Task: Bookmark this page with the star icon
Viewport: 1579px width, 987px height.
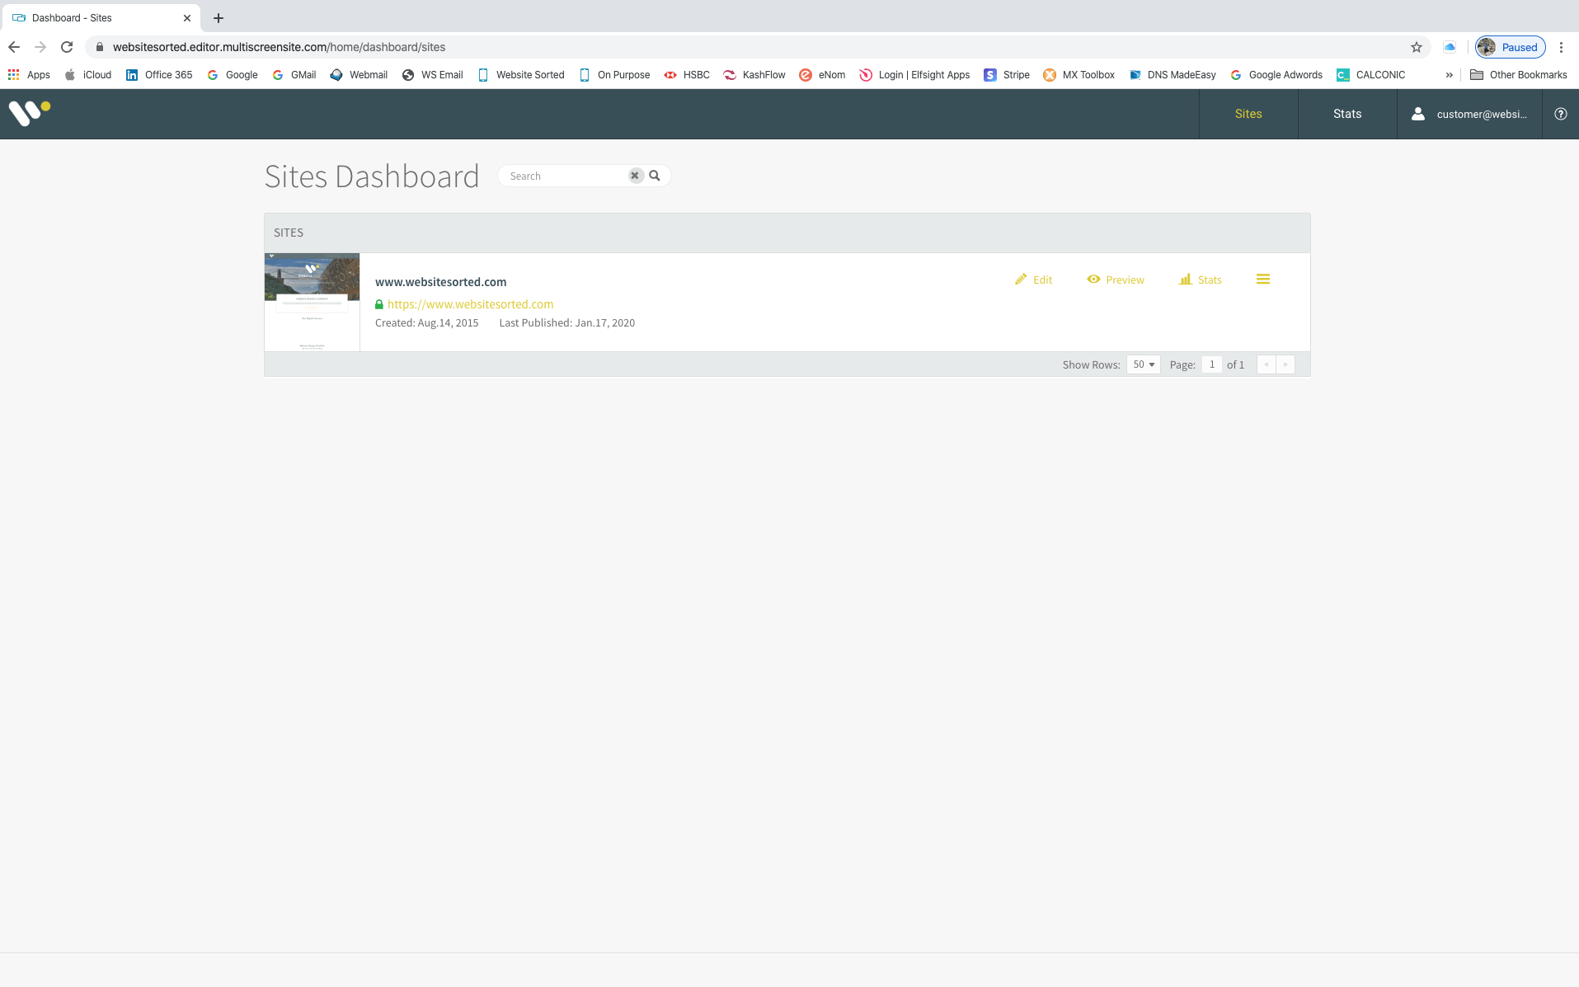Action: coord(1417,47)
